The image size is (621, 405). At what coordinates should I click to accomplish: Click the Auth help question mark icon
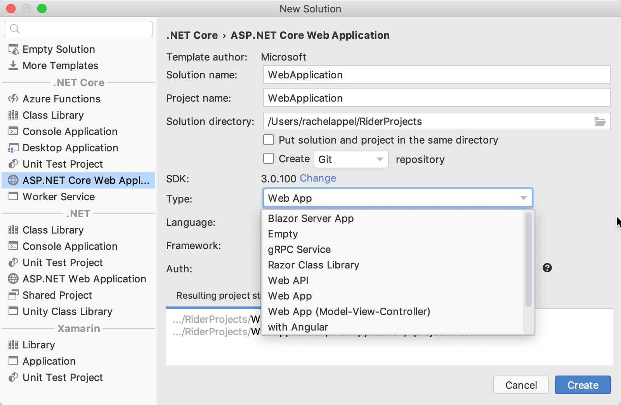547,268
